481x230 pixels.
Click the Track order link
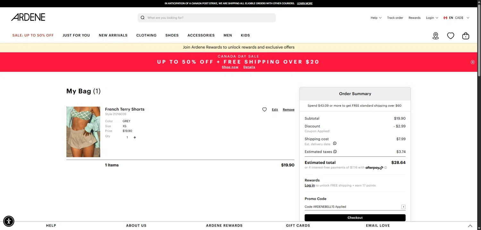[x=395, y=18]
